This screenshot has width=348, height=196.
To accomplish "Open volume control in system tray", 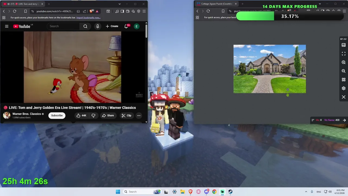I will click(x=330, y=192).
